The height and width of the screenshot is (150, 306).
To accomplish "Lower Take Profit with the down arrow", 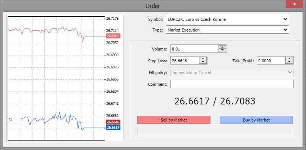I will point(289,62).
